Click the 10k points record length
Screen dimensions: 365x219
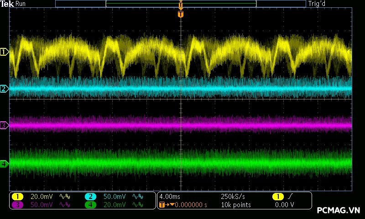coord(235,205)
